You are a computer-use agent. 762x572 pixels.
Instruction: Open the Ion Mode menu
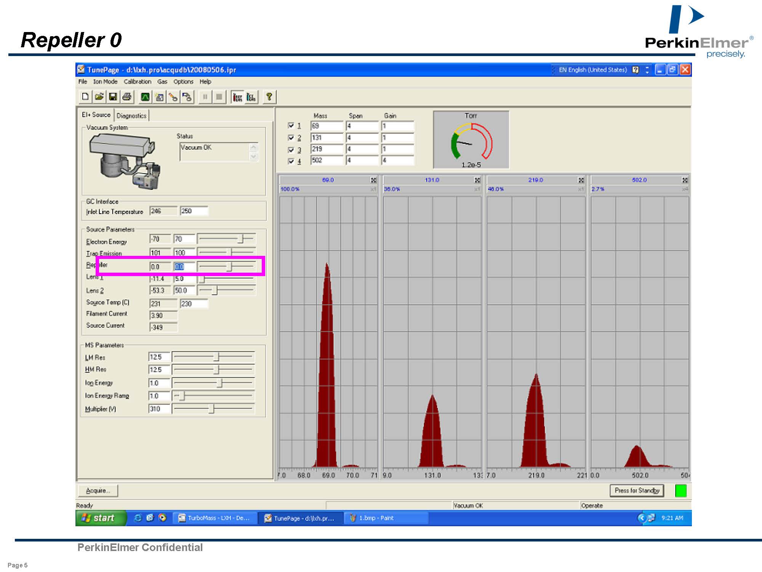(105, 82)
